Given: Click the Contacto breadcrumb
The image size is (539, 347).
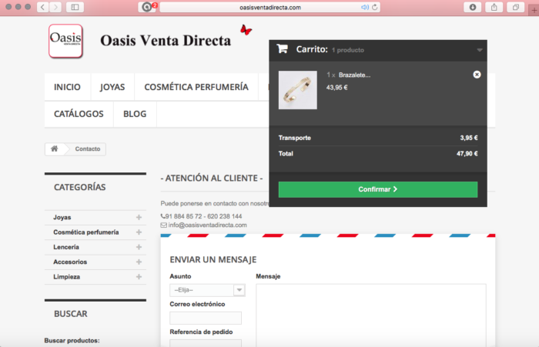Looking at the screenshot, I should [88, 148].
